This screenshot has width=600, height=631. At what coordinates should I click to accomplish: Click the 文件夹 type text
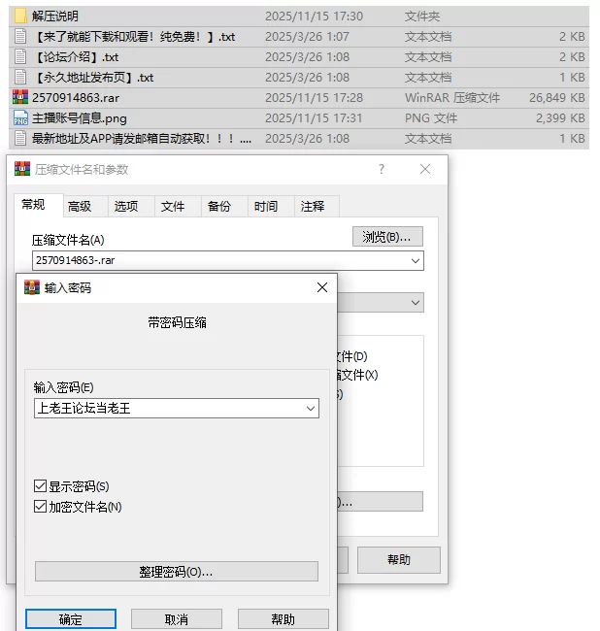coord(422,17)
